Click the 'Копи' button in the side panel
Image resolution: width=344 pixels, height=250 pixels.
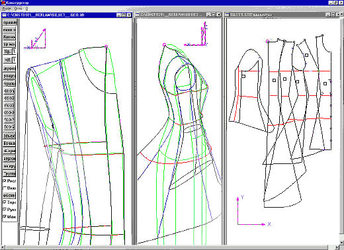[x=9, y=37]
